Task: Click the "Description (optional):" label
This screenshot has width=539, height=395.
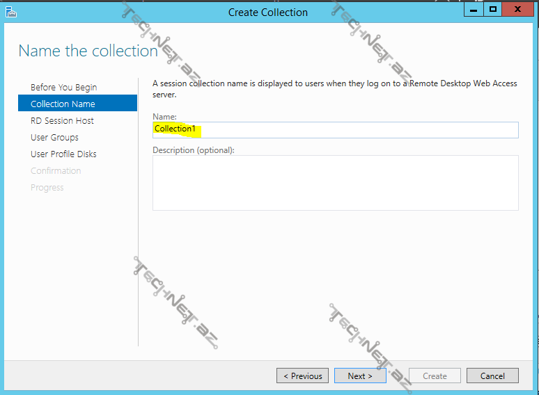Action: click(194, 150)
